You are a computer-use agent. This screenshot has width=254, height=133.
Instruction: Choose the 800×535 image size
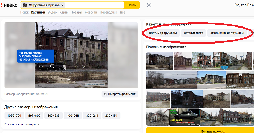click(54, 116)
